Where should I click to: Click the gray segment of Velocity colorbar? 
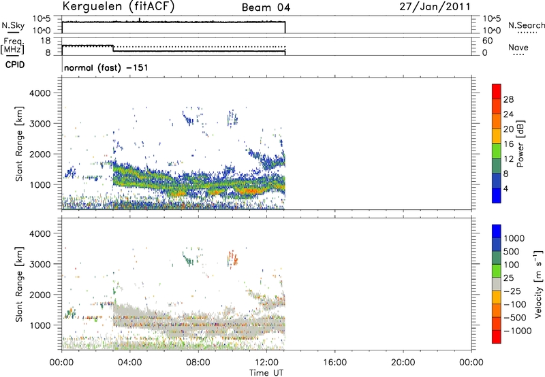(497, 284)
